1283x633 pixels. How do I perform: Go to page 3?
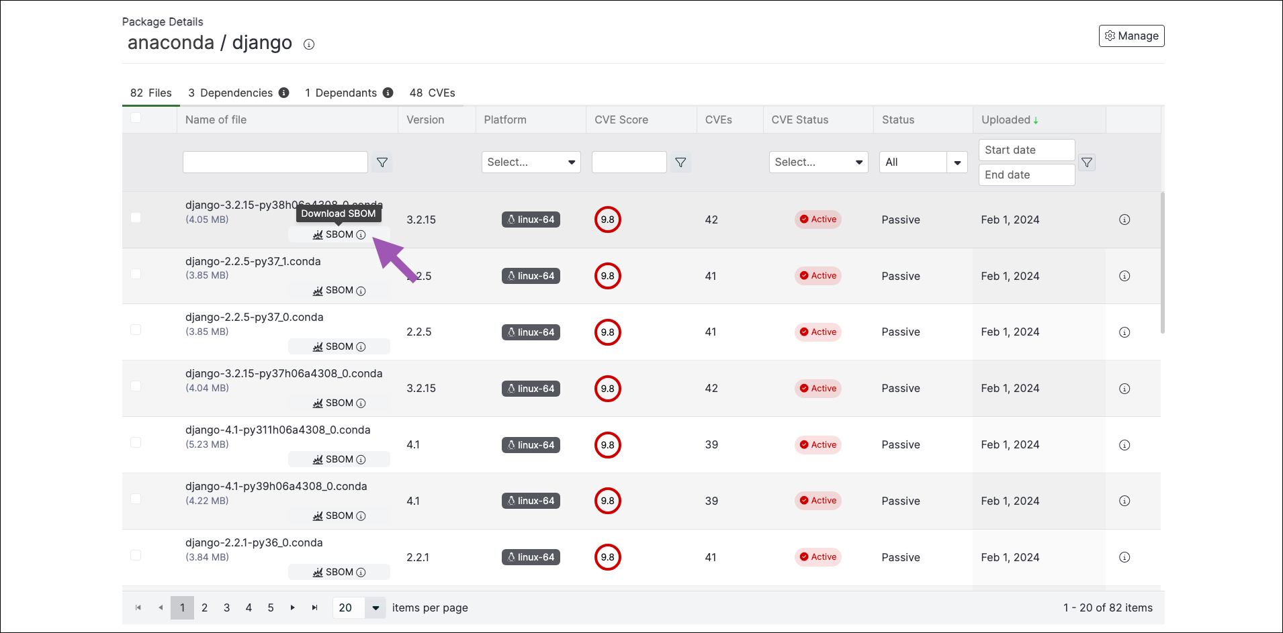tap(226, 607)
